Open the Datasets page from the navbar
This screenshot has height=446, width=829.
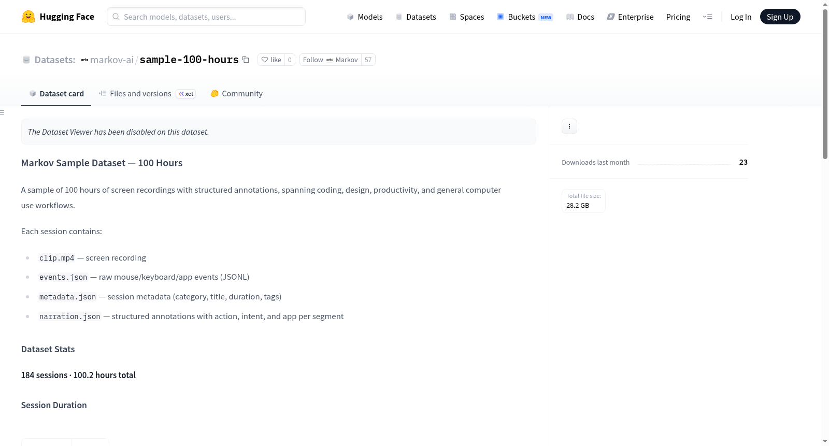click(x=416, y=17)
